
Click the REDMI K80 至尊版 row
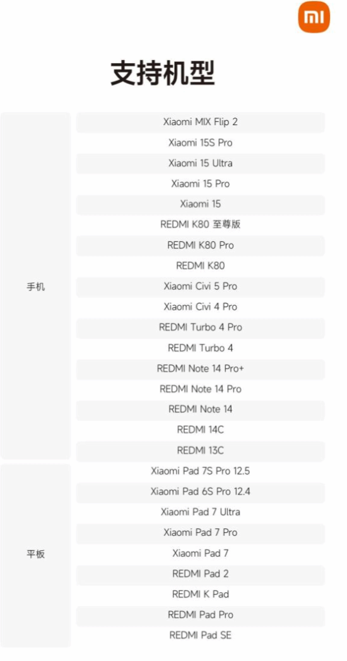click(x=201, y=225)
